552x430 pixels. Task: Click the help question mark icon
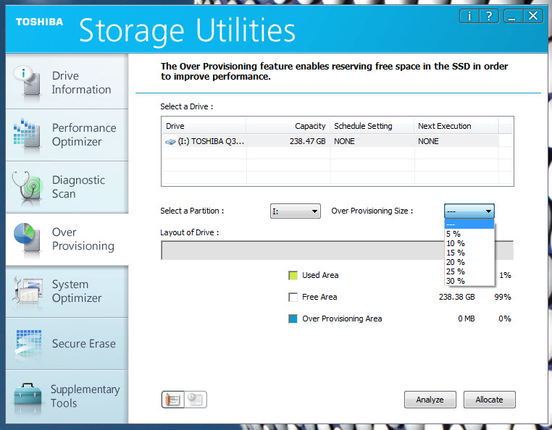[489, 16]
